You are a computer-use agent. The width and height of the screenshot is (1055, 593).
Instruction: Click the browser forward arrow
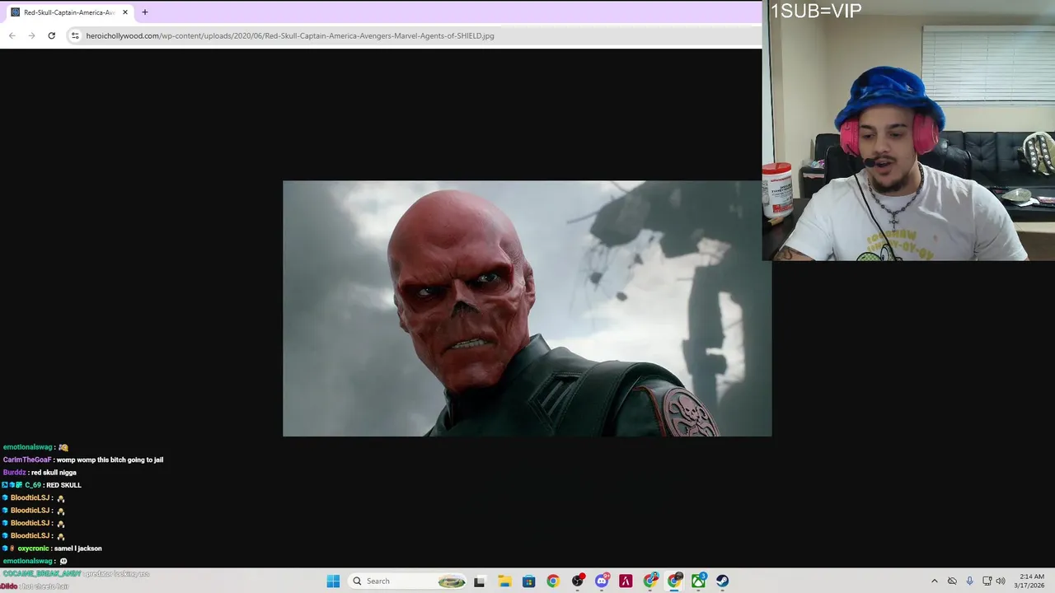[31, 35]
